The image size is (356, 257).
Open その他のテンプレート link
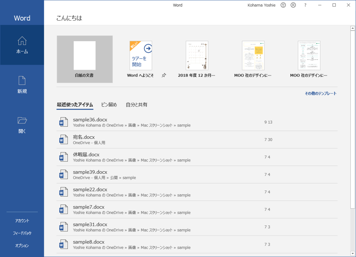(x=321, y=93)
